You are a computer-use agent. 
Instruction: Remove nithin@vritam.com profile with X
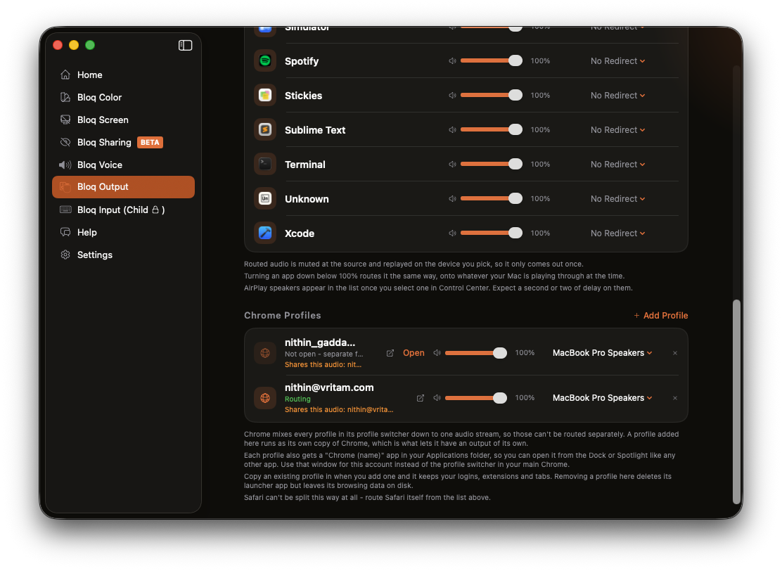pos(675,398)
